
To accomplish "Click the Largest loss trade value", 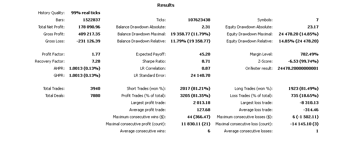I will point(308,103).
